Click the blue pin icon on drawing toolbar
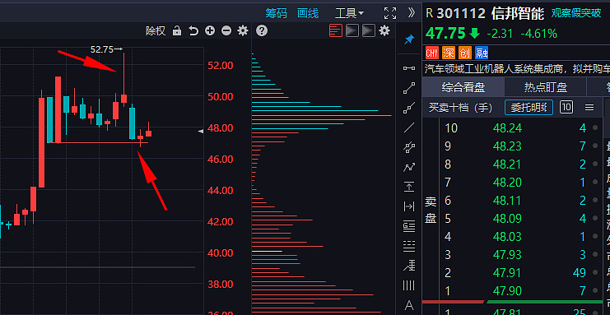Image resolution: width=610 pixels, height=315 pixels. (409, 39)
